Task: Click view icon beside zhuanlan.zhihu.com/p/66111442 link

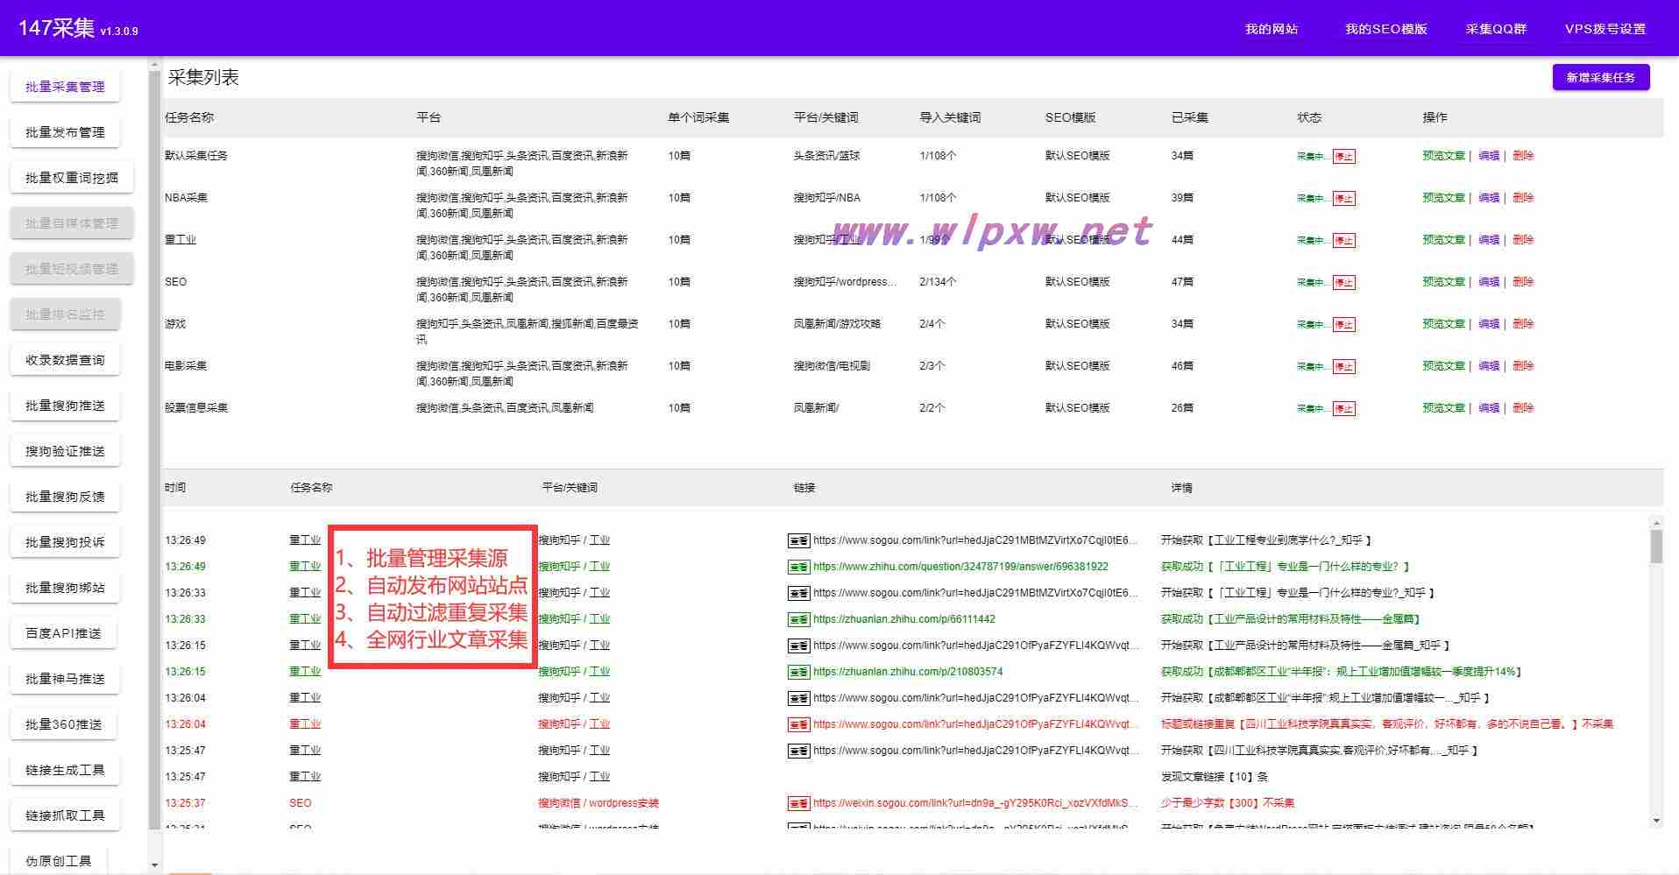Action: click(798, 619)
